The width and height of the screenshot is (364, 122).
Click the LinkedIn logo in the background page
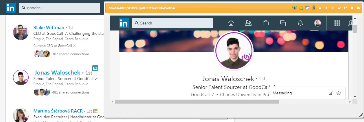tap(11, 8)
